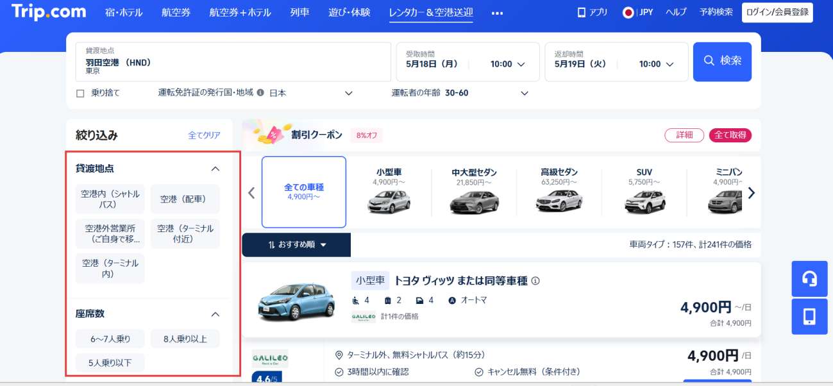This screenshot has width=833, height=386.
Task: Click the coupon 詳細 button
Action: click(x=684, y=135)
